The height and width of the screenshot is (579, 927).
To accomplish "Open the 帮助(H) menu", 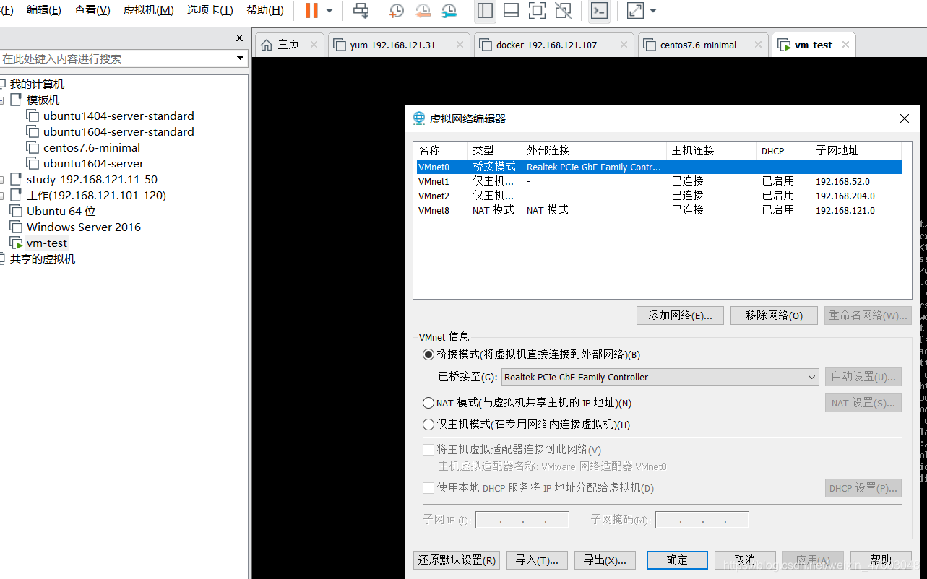I will tap(264, 10).
